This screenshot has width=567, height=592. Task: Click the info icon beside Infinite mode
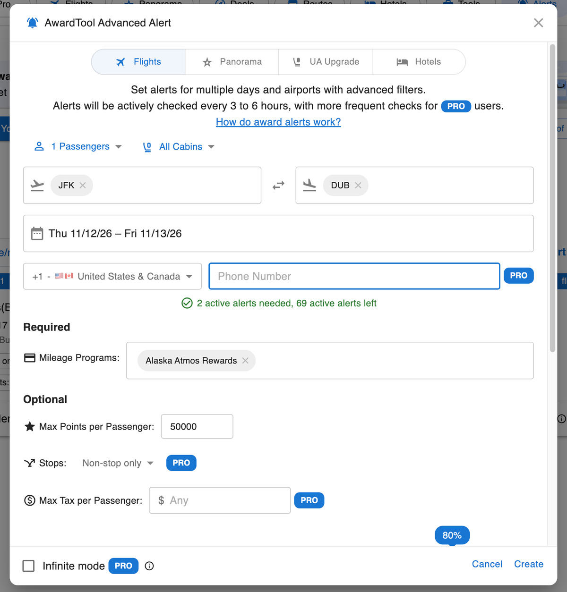(x=149, y=566)
